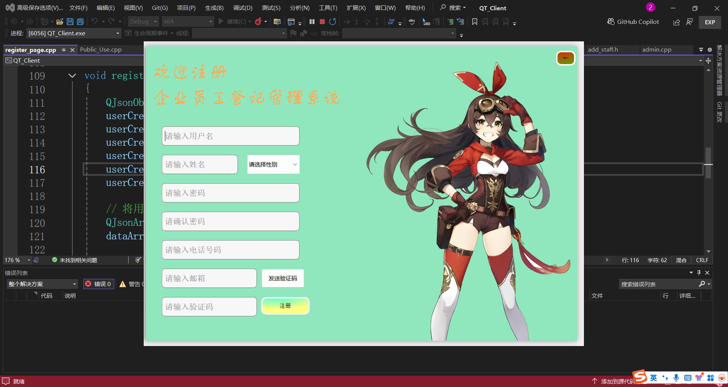Viewport: 728px width, 387px height.
Task: Toggle the Errors 0 filter button
Action: [99, 284]
